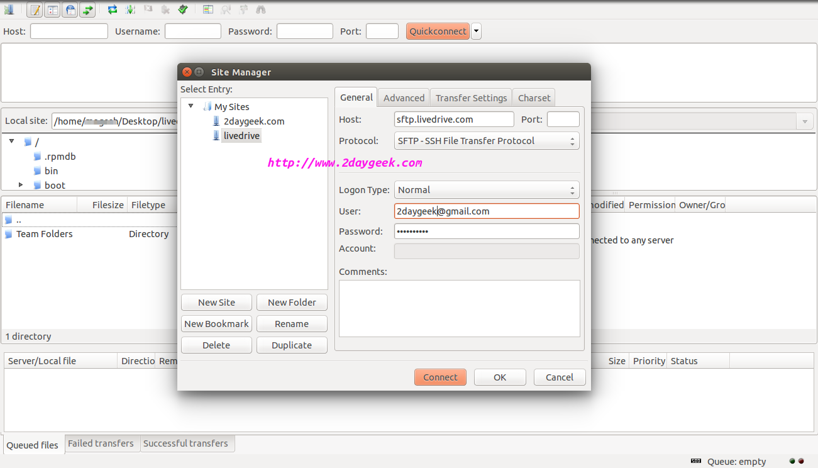The image size is (818, 468).
Task: Select the livedrive site entry
Action: [x=241, y=136]
